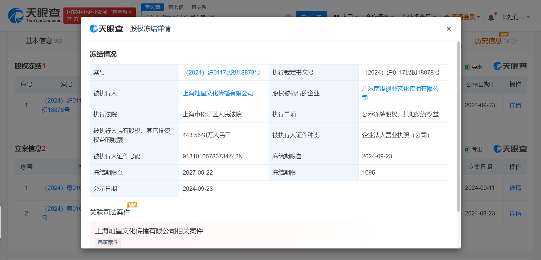Expand the 此处有… user account menu
The height and width of the screenshot is (260, 541).
[x=515, y=17]
